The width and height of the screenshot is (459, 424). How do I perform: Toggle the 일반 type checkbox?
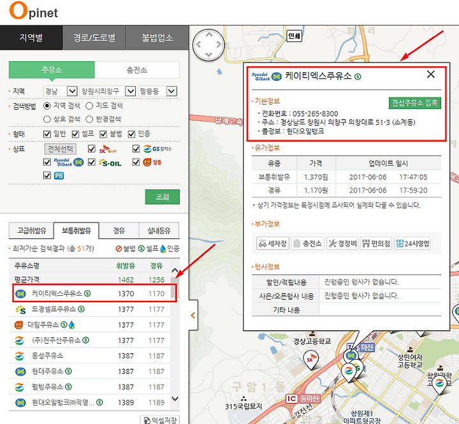click(x=47, y=134)
